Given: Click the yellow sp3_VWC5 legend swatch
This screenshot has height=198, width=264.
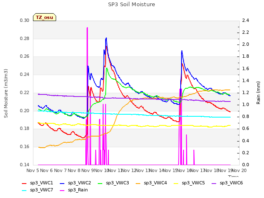Looking at the screenshot, I should coord(176,184).
